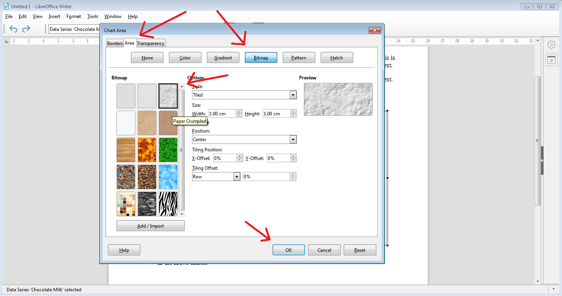Open the Format menu

(74, 16)
